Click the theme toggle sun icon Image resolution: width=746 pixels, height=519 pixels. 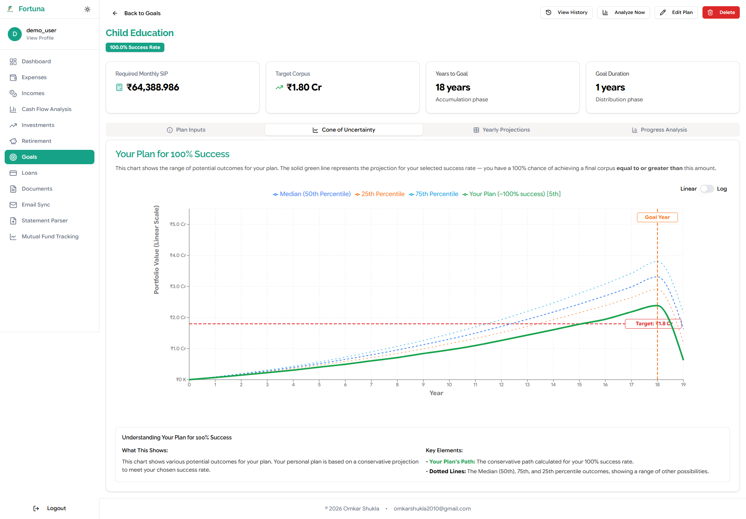tap(87, 9)
